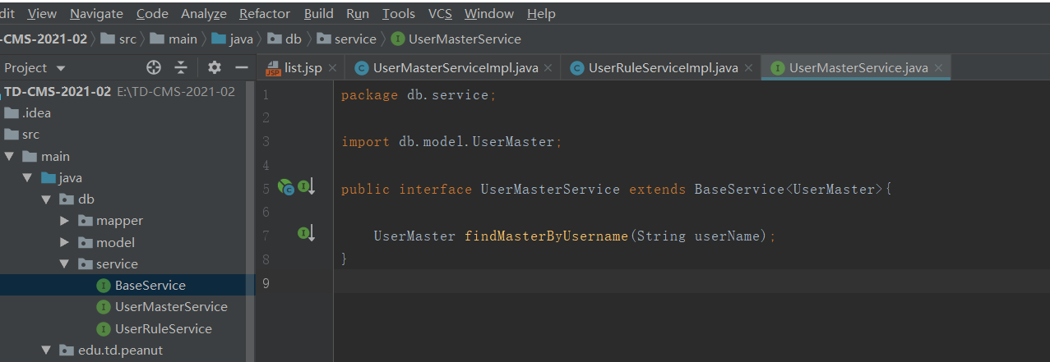Click line number 9 in the gutter
The width and height of the screenshot is (1050, 362).
pos(265,283)
